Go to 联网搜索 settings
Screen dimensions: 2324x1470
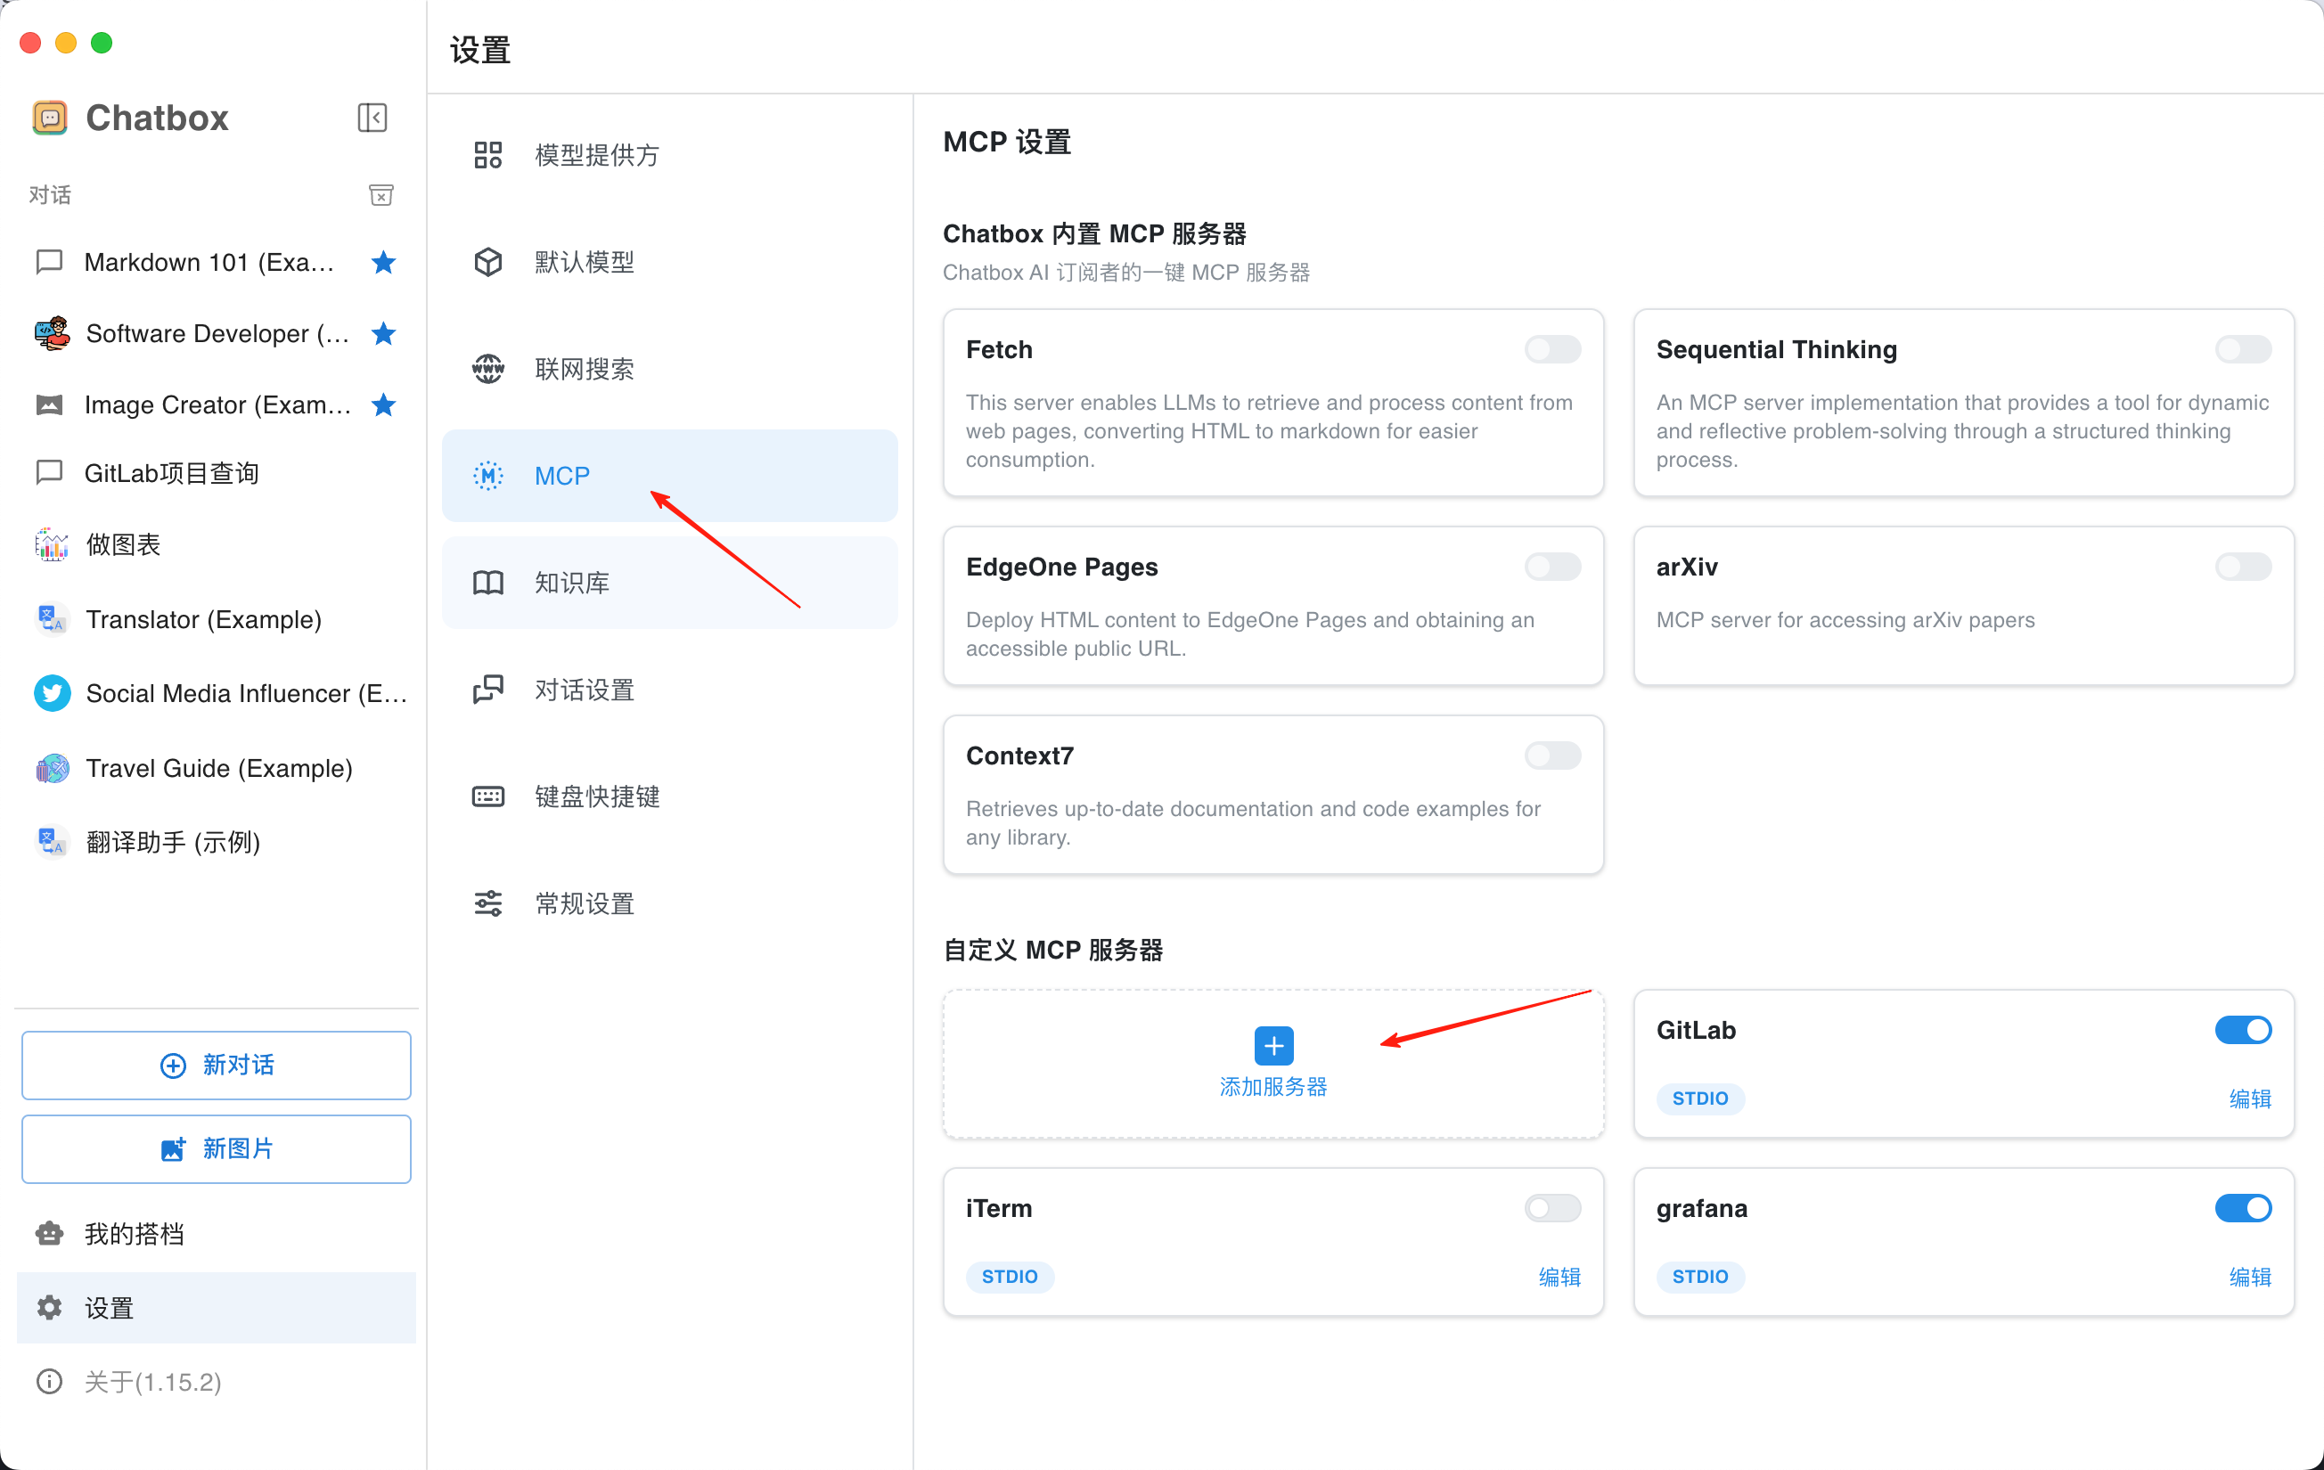tap(670, 369)
